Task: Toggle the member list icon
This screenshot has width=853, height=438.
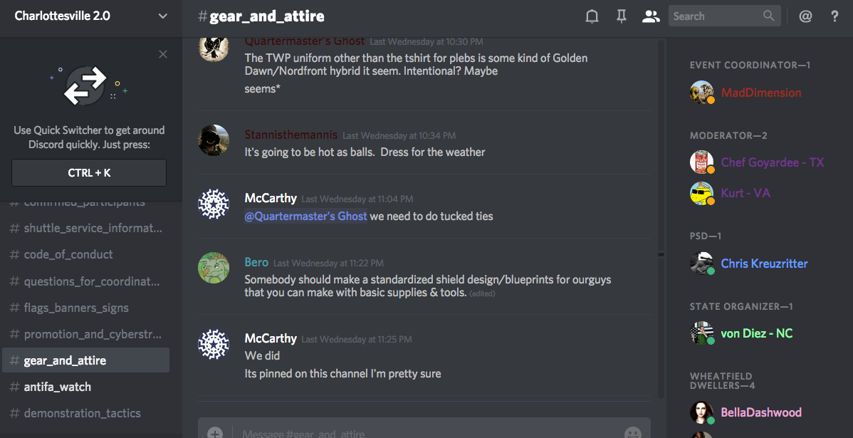Action: pyautogui.click(x=651, y=16)
